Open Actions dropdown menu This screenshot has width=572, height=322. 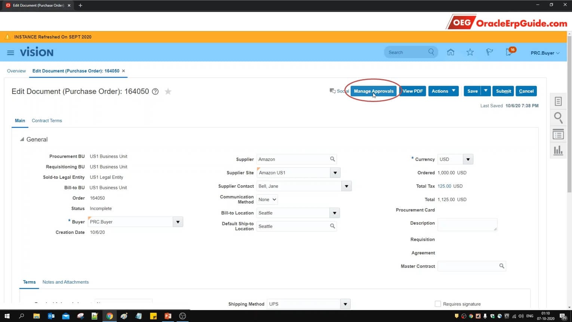[443, 91]
